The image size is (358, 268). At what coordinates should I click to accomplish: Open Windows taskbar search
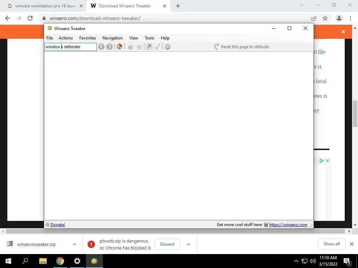click(25, 261)
